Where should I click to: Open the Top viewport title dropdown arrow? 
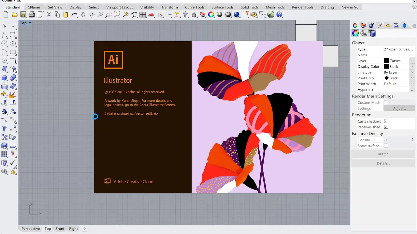click(x=30, y=23)
